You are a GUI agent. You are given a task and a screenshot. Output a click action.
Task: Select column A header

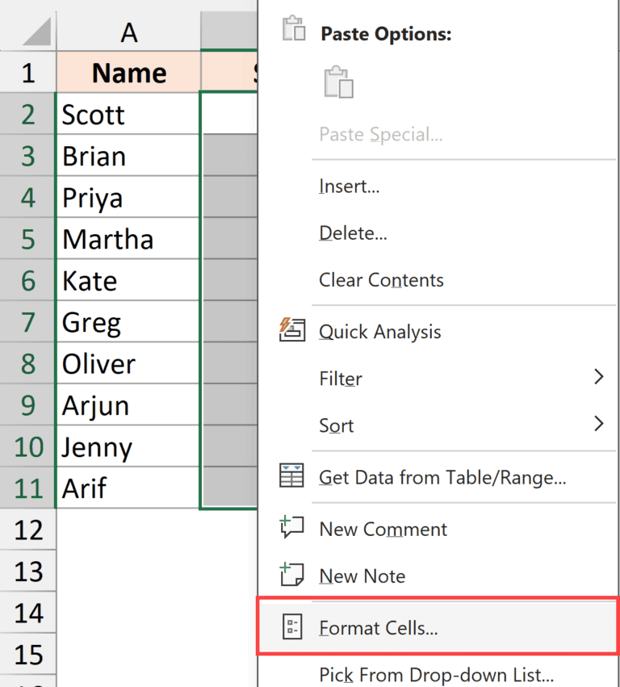coord(129,31)
